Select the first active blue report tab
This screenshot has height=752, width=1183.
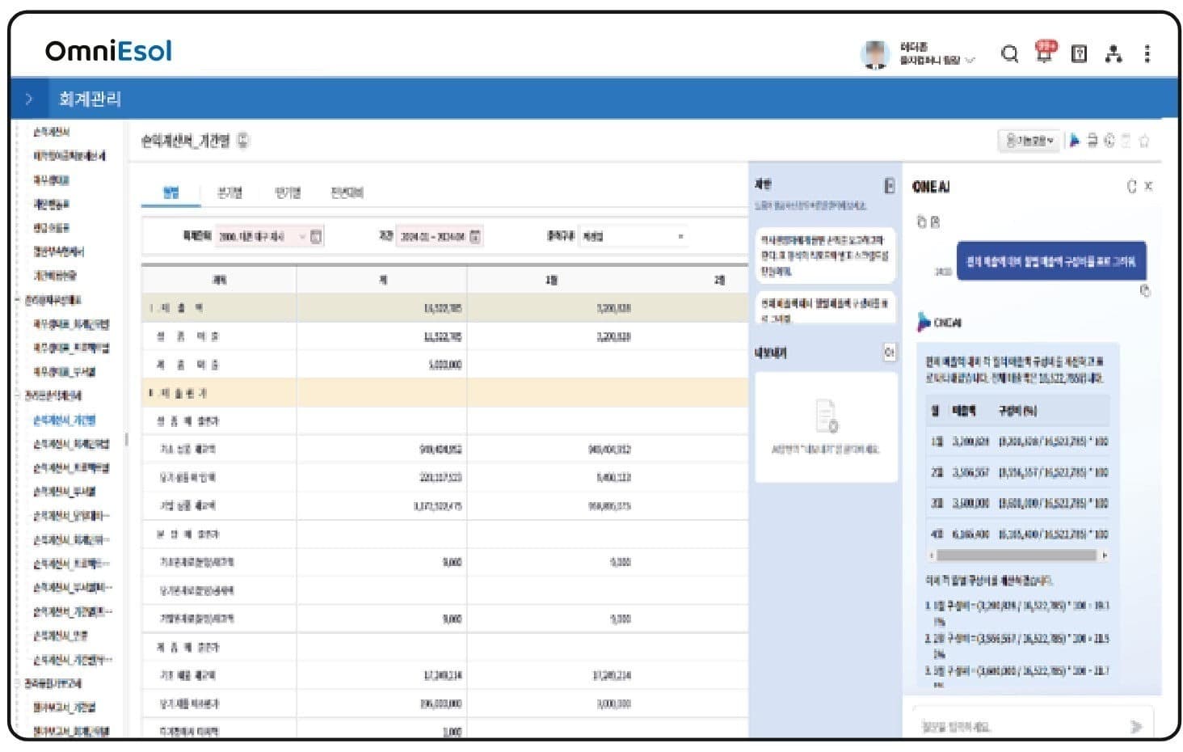click(171, 192)
